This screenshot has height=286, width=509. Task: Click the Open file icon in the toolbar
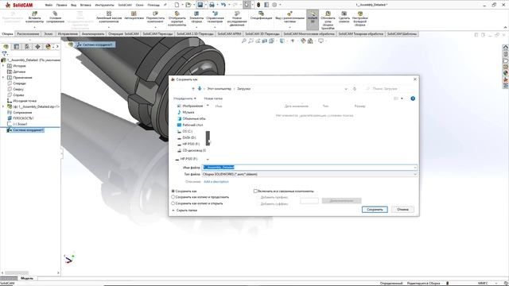188,5
